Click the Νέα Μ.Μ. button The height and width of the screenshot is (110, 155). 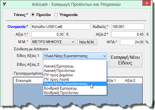(x=87, y=42)
